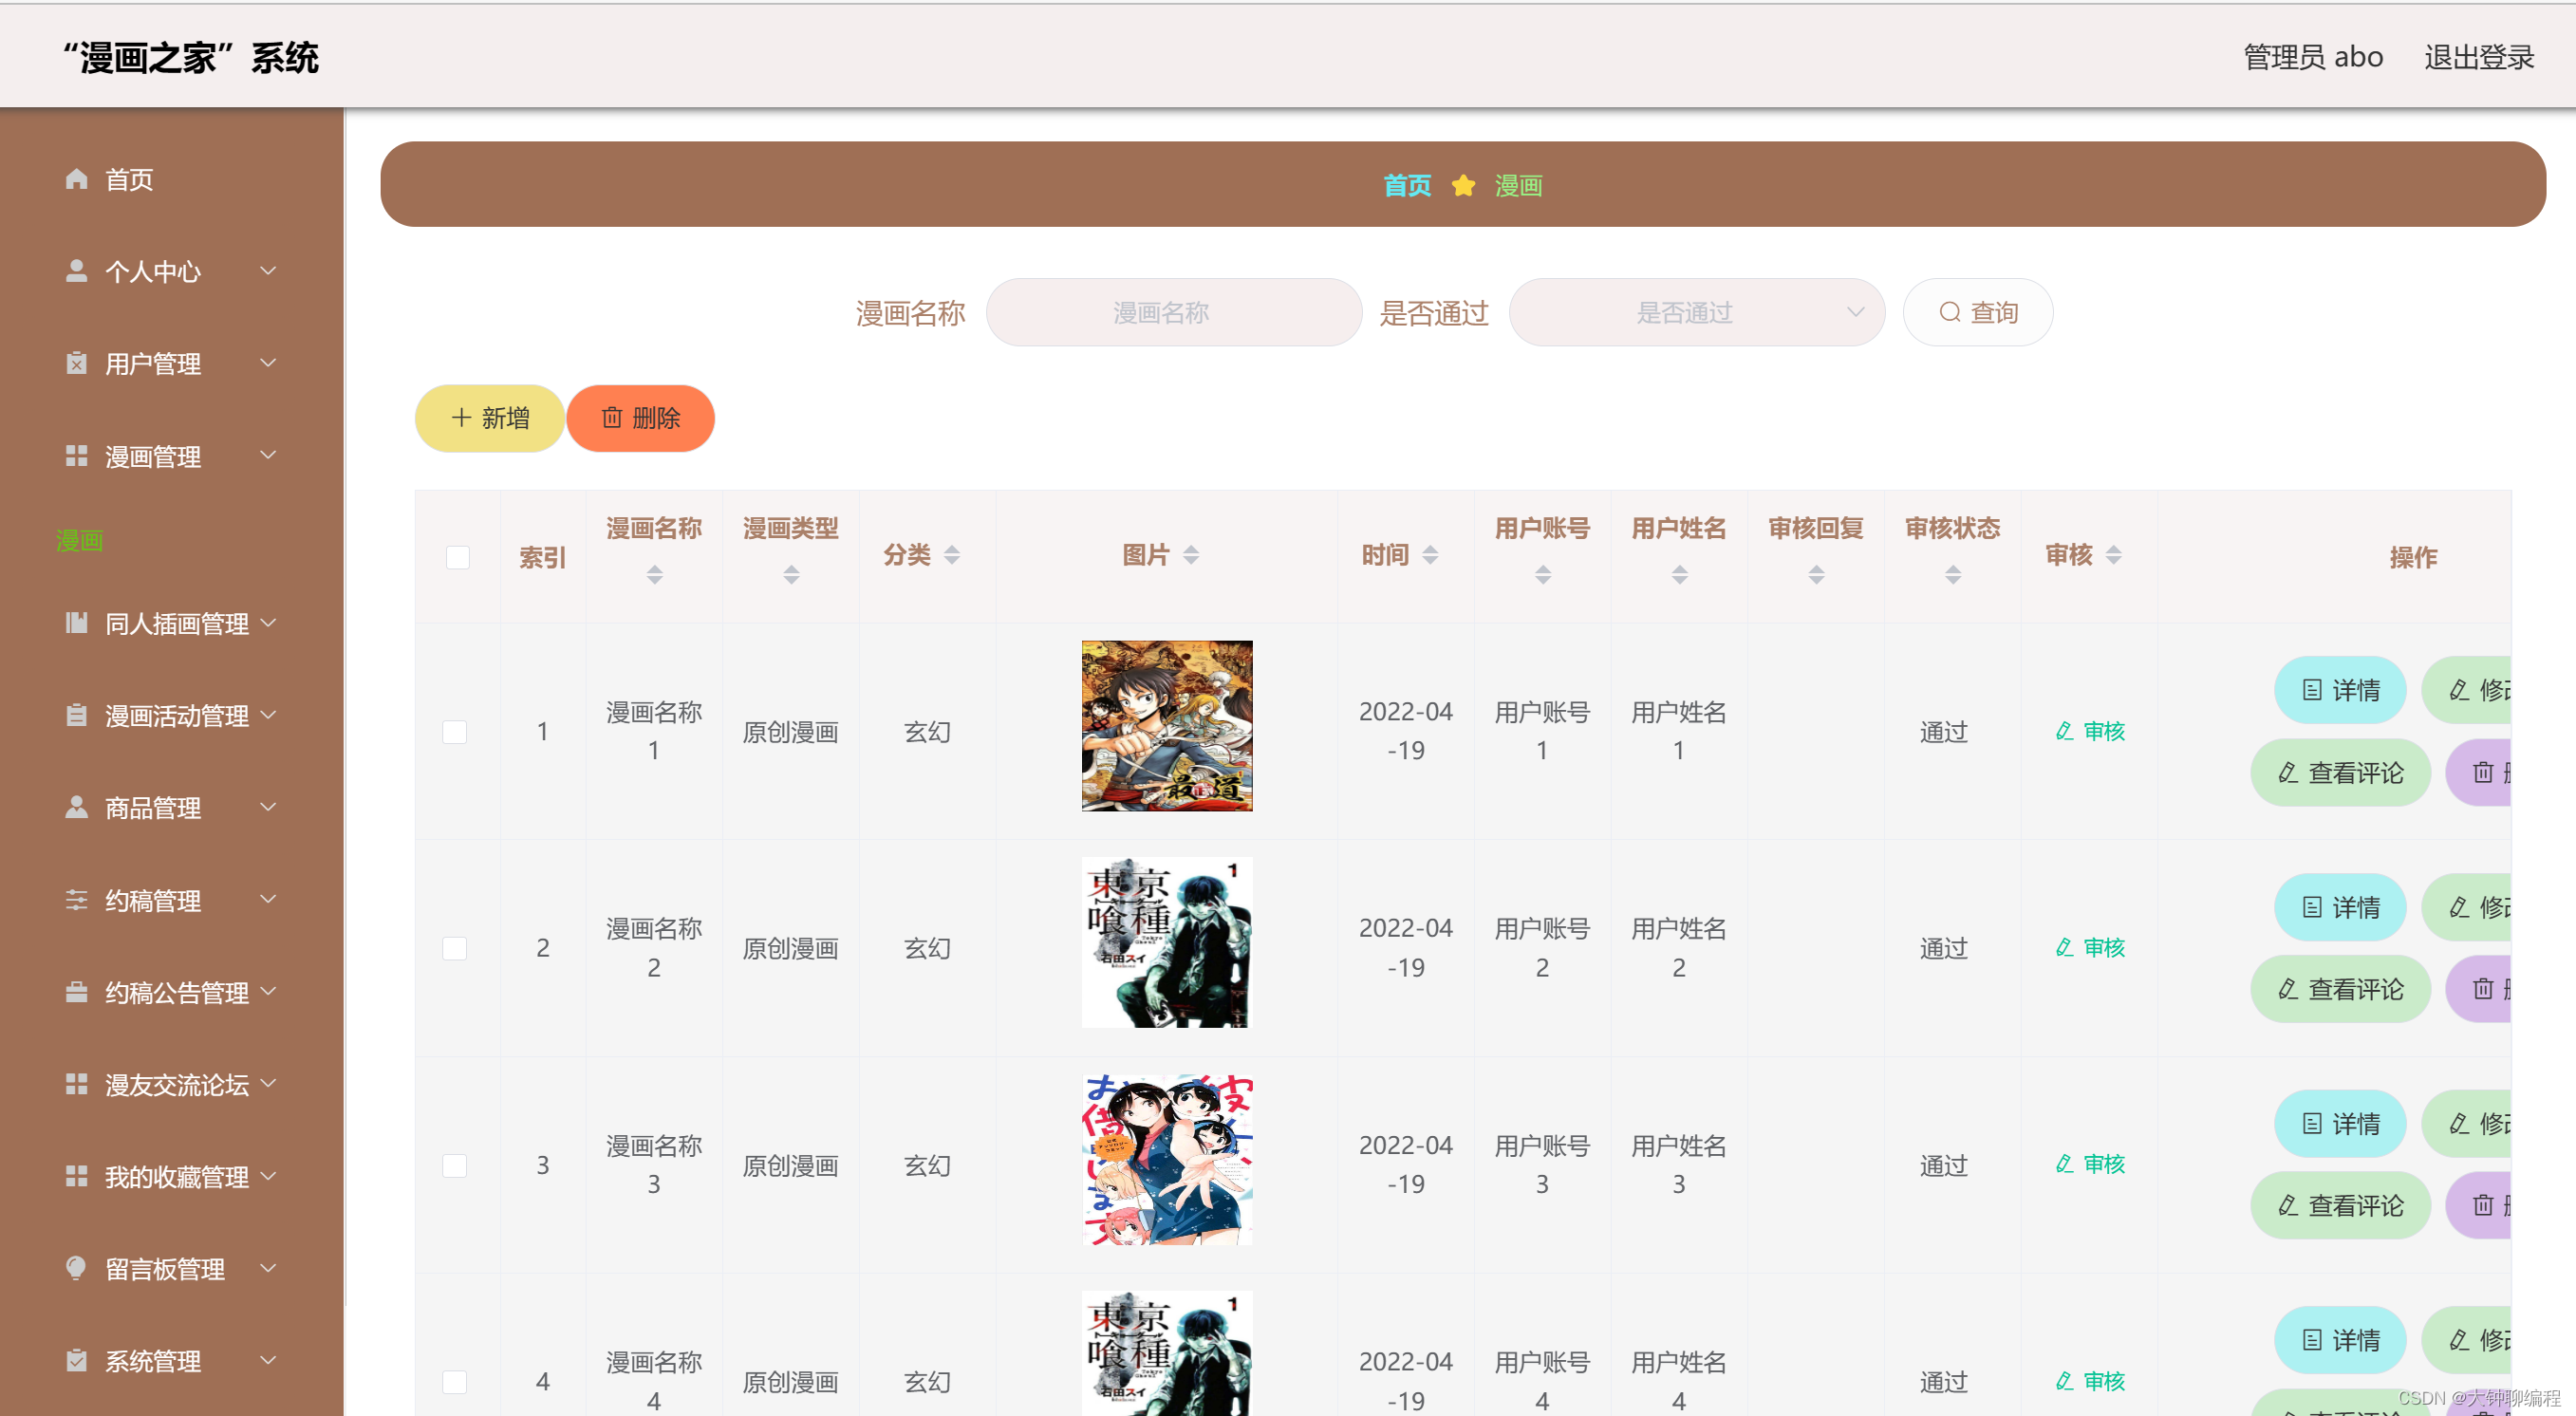The width and height of the screenshot is (2576, 1416).
Task: Click the home icon in sidebar
Action: 76,179
